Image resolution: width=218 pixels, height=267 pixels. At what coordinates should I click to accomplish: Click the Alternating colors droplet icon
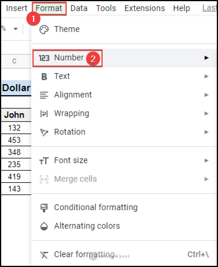click(x=44, y=226)
